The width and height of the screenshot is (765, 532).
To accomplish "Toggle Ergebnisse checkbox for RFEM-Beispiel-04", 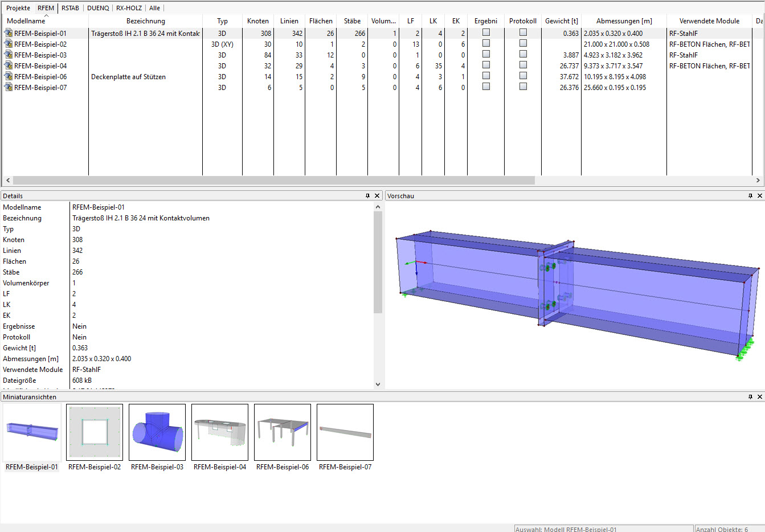I will tap(486, 65).
